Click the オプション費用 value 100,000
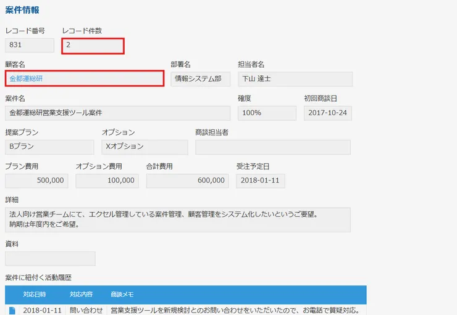 coord(107,181)
